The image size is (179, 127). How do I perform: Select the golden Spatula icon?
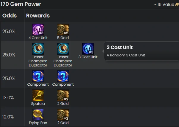38,95
